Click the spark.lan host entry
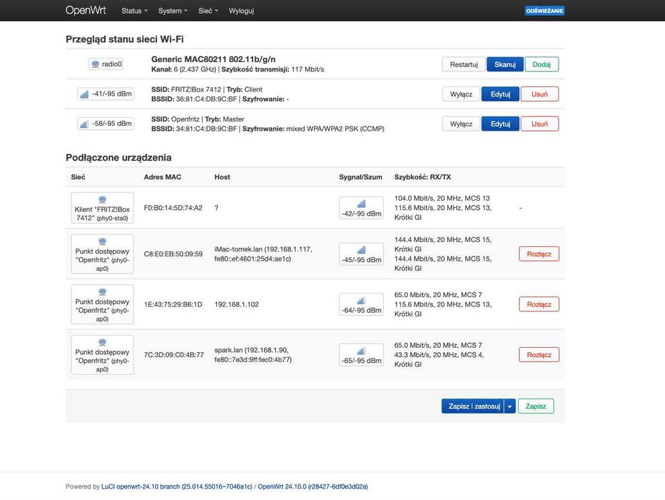Viewport: 665px width, 500px height. (x=253, y=355)
